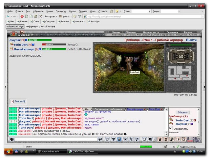
Task: Click the eraser clear chat icon
Action: coord(107,139)
